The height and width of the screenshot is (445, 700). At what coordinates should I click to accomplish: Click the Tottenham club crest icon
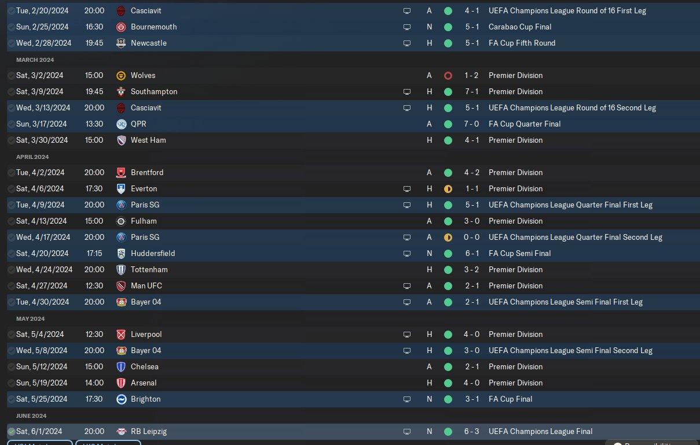click(121, 269)
